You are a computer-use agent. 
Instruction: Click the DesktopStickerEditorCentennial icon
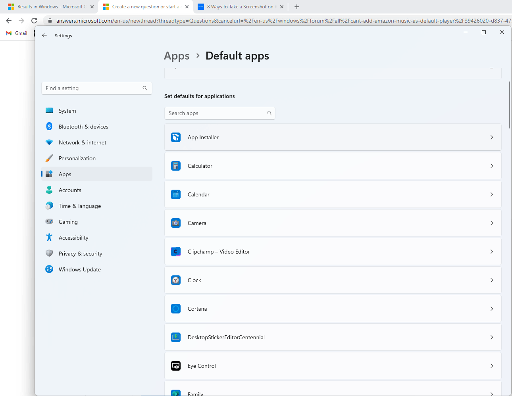(x=176, y=337)
